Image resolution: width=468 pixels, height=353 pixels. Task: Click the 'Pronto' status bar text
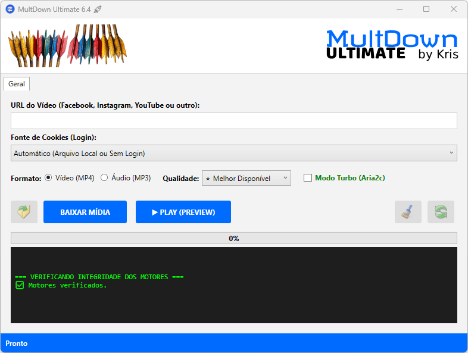(17, 343)
